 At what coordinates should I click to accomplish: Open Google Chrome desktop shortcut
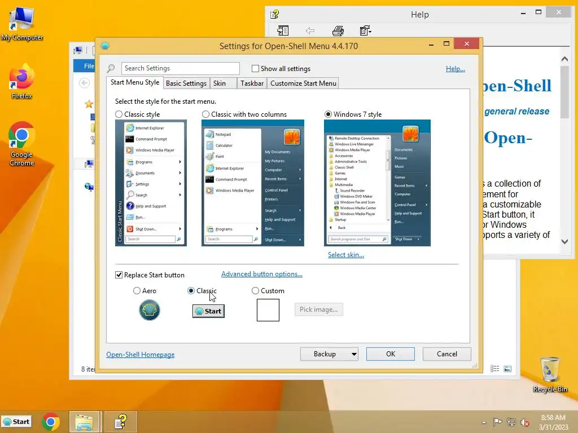[x=21, y=144]
